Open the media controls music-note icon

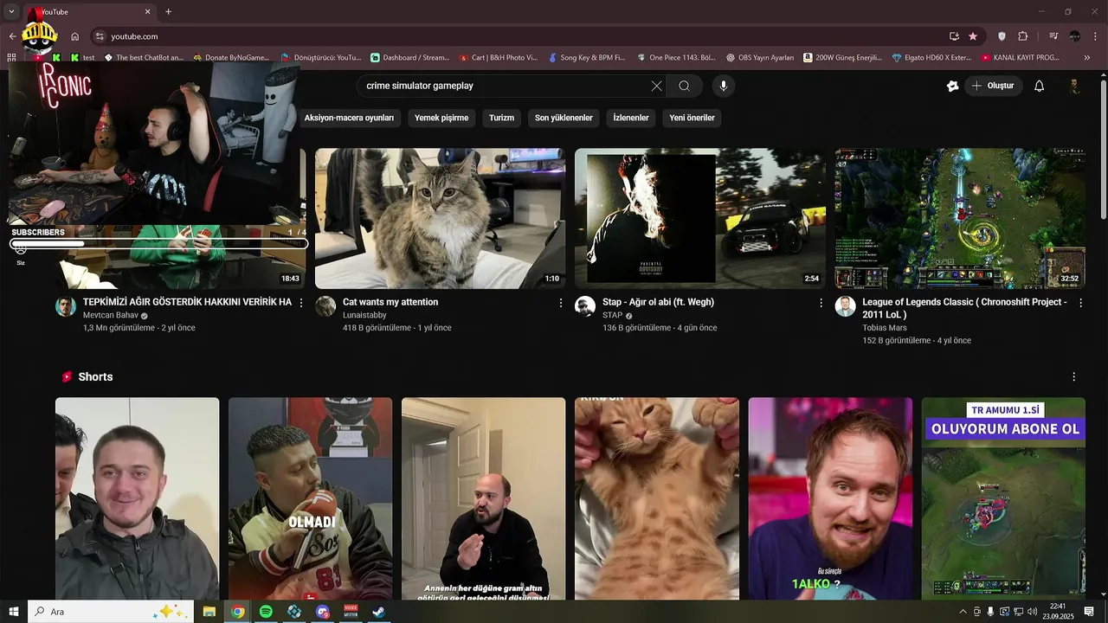(x=1053, y=36)
